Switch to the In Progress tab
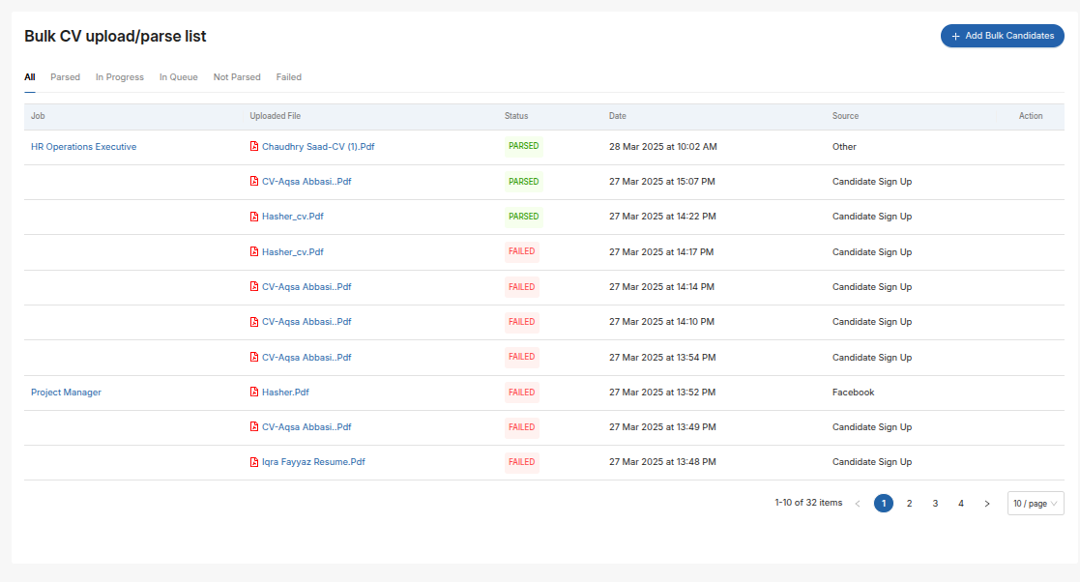The image size is (1080, 582). tap(120, 77)
